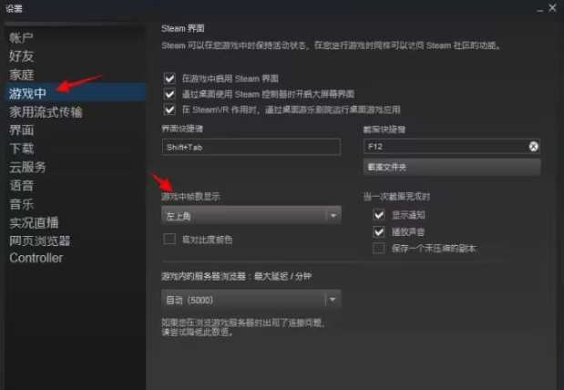Switch to the 好友 settings section
The width and height of the screenshot is (564, 390).
21,56
